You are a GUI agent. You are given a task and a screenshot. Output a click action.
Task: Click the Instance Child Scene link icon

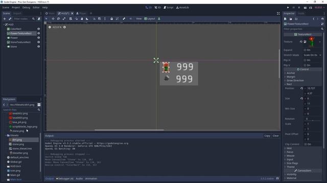point(10,19)
